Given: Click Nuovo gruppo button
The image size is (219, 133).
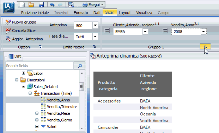Looking at the screenshot, I should (21, 22).
